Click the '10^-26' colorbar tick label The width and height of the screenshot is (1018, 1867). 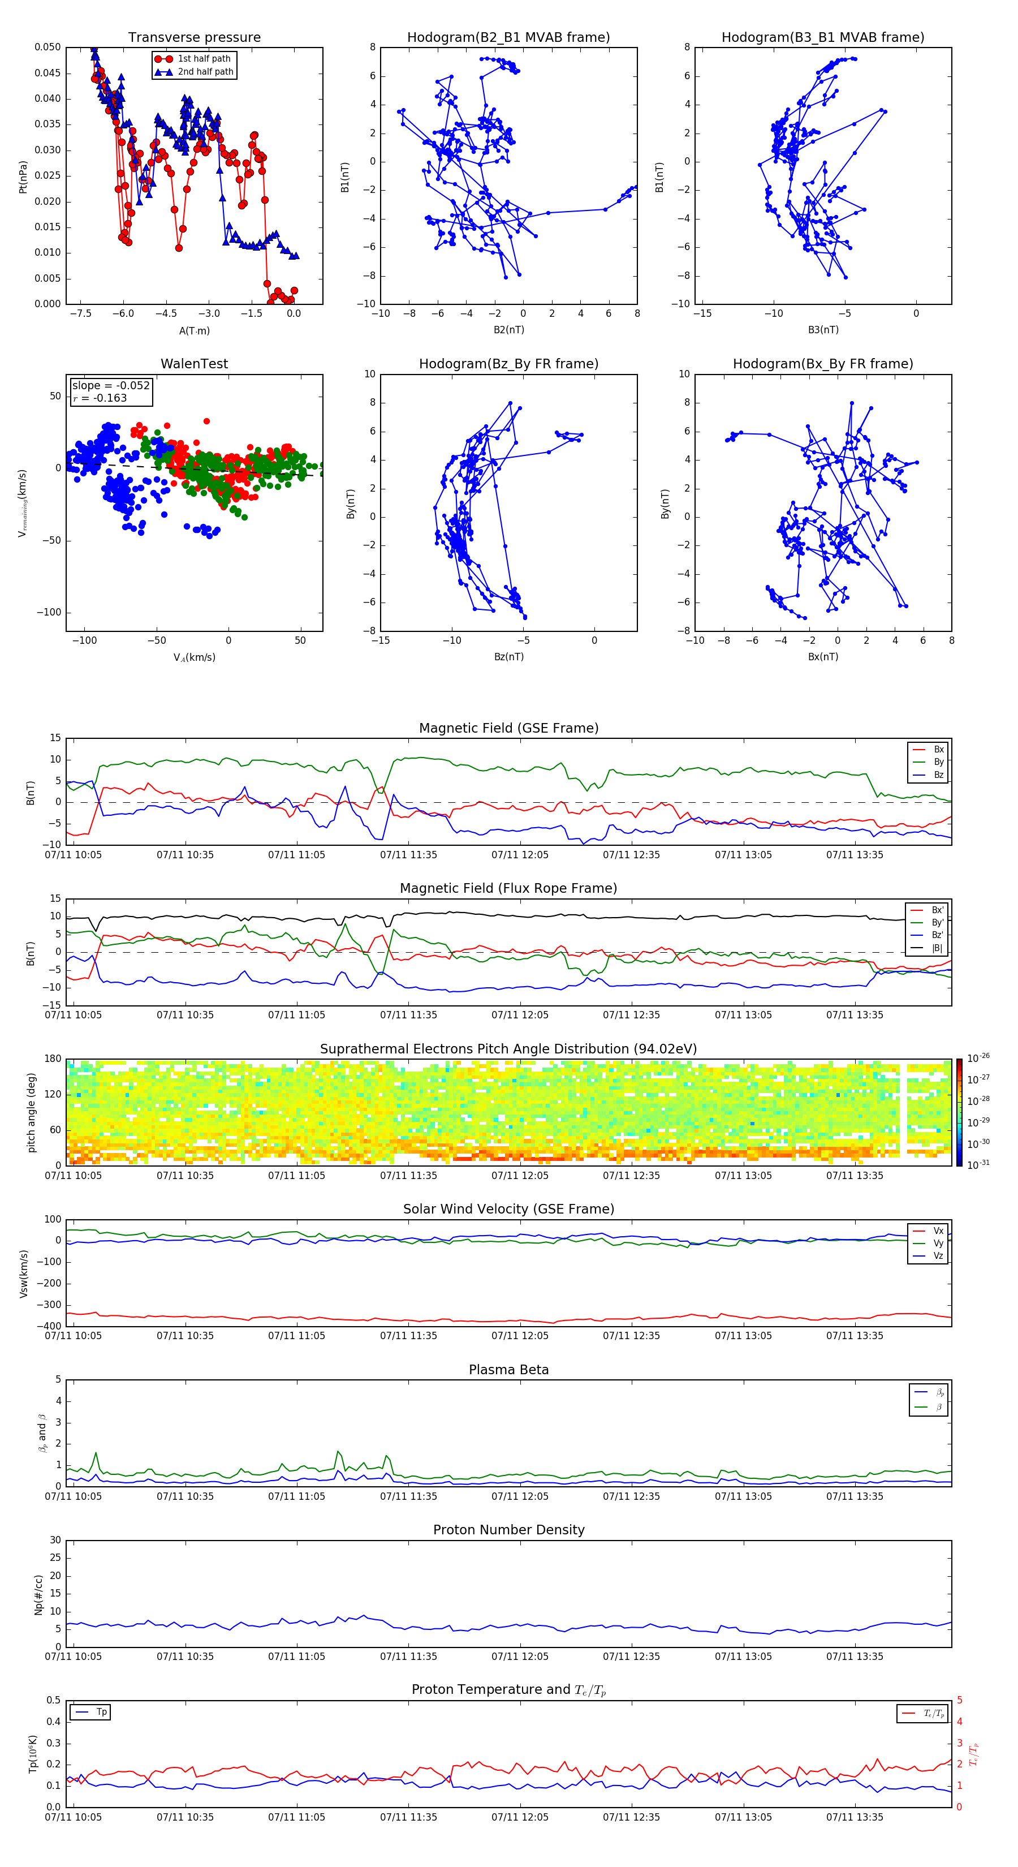tap(978, 1058)
